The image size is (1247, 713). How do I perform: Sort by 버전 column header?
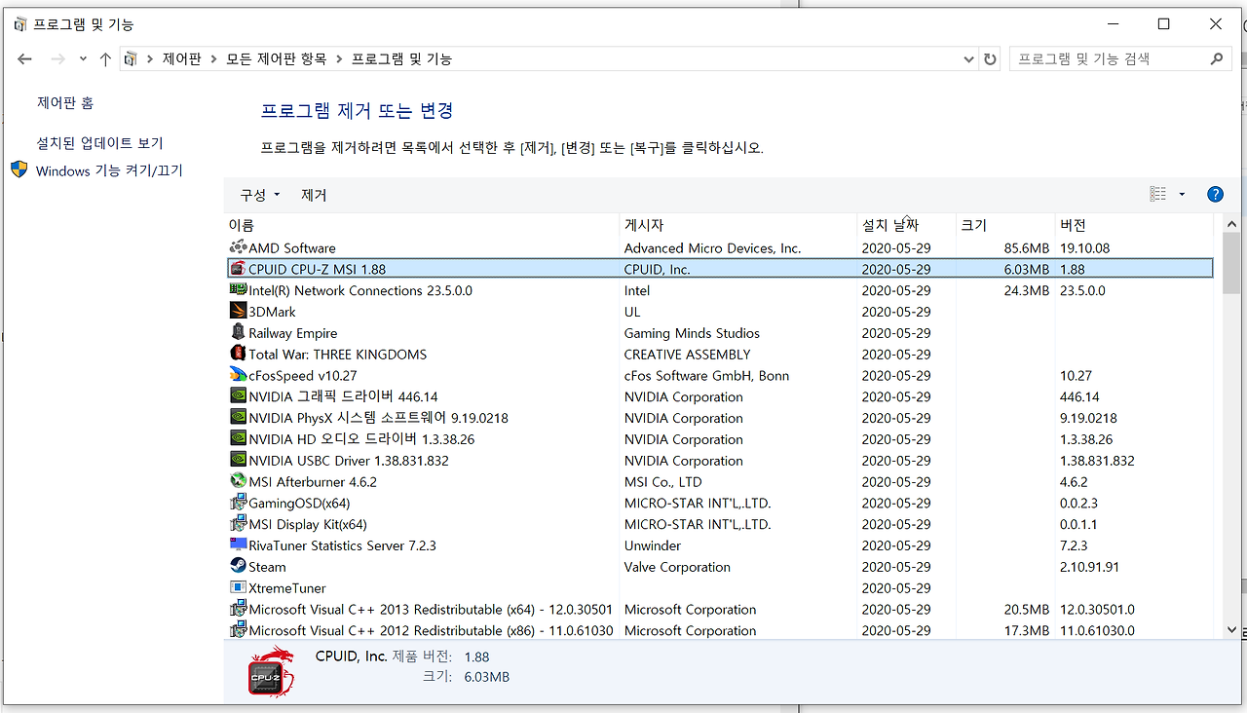tap(1135, 225)
